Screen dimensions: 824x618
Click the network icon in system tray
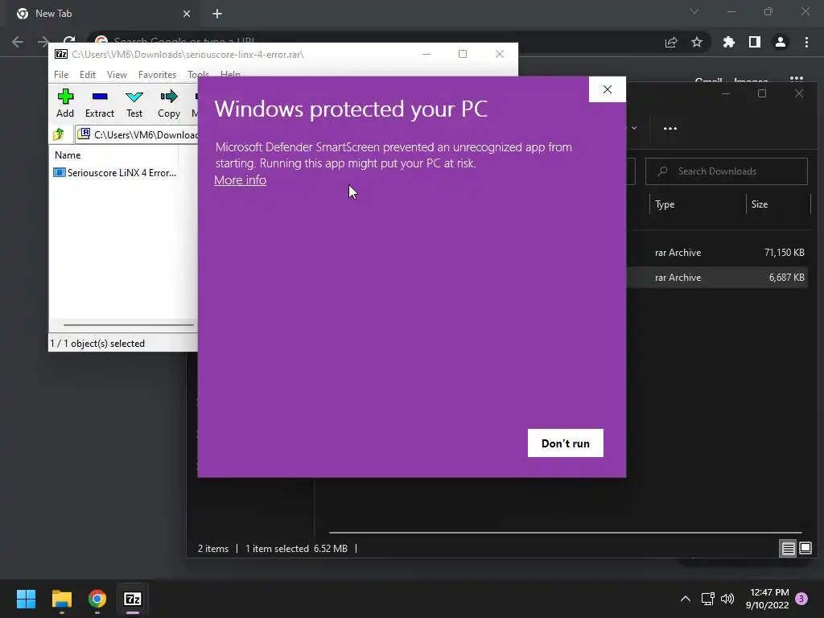[708, 599]
